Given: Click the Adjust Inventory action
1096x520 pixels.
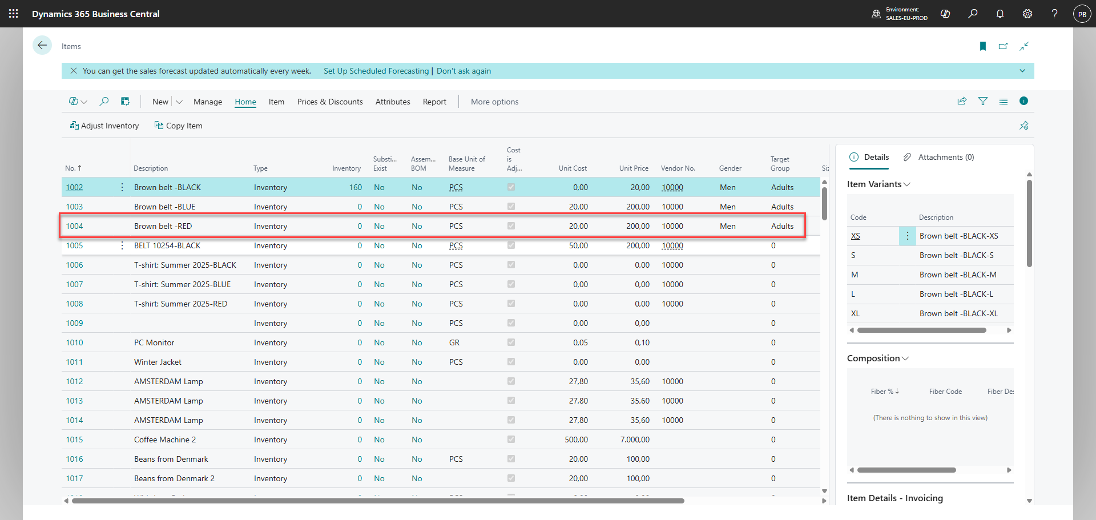Looking at the screenshot, I should coord(104,126).
